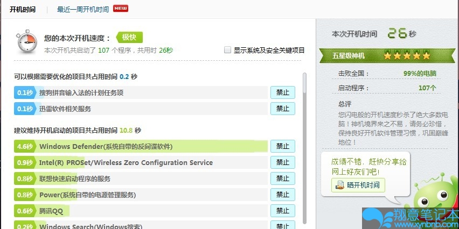
Task: Click 禁止 for 迅雷软件相关服务
Action: [x=282, y=109]
